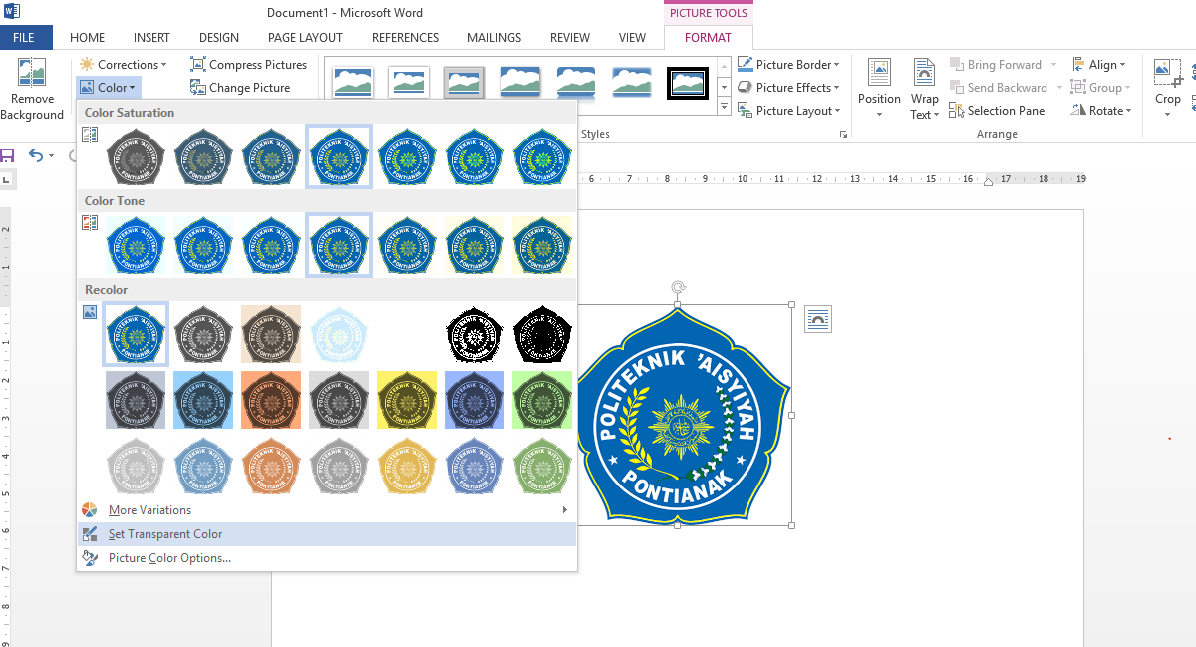Expand More Variations submenu
Viewport: 1196px width, 647px height.
tap(327, 510)
